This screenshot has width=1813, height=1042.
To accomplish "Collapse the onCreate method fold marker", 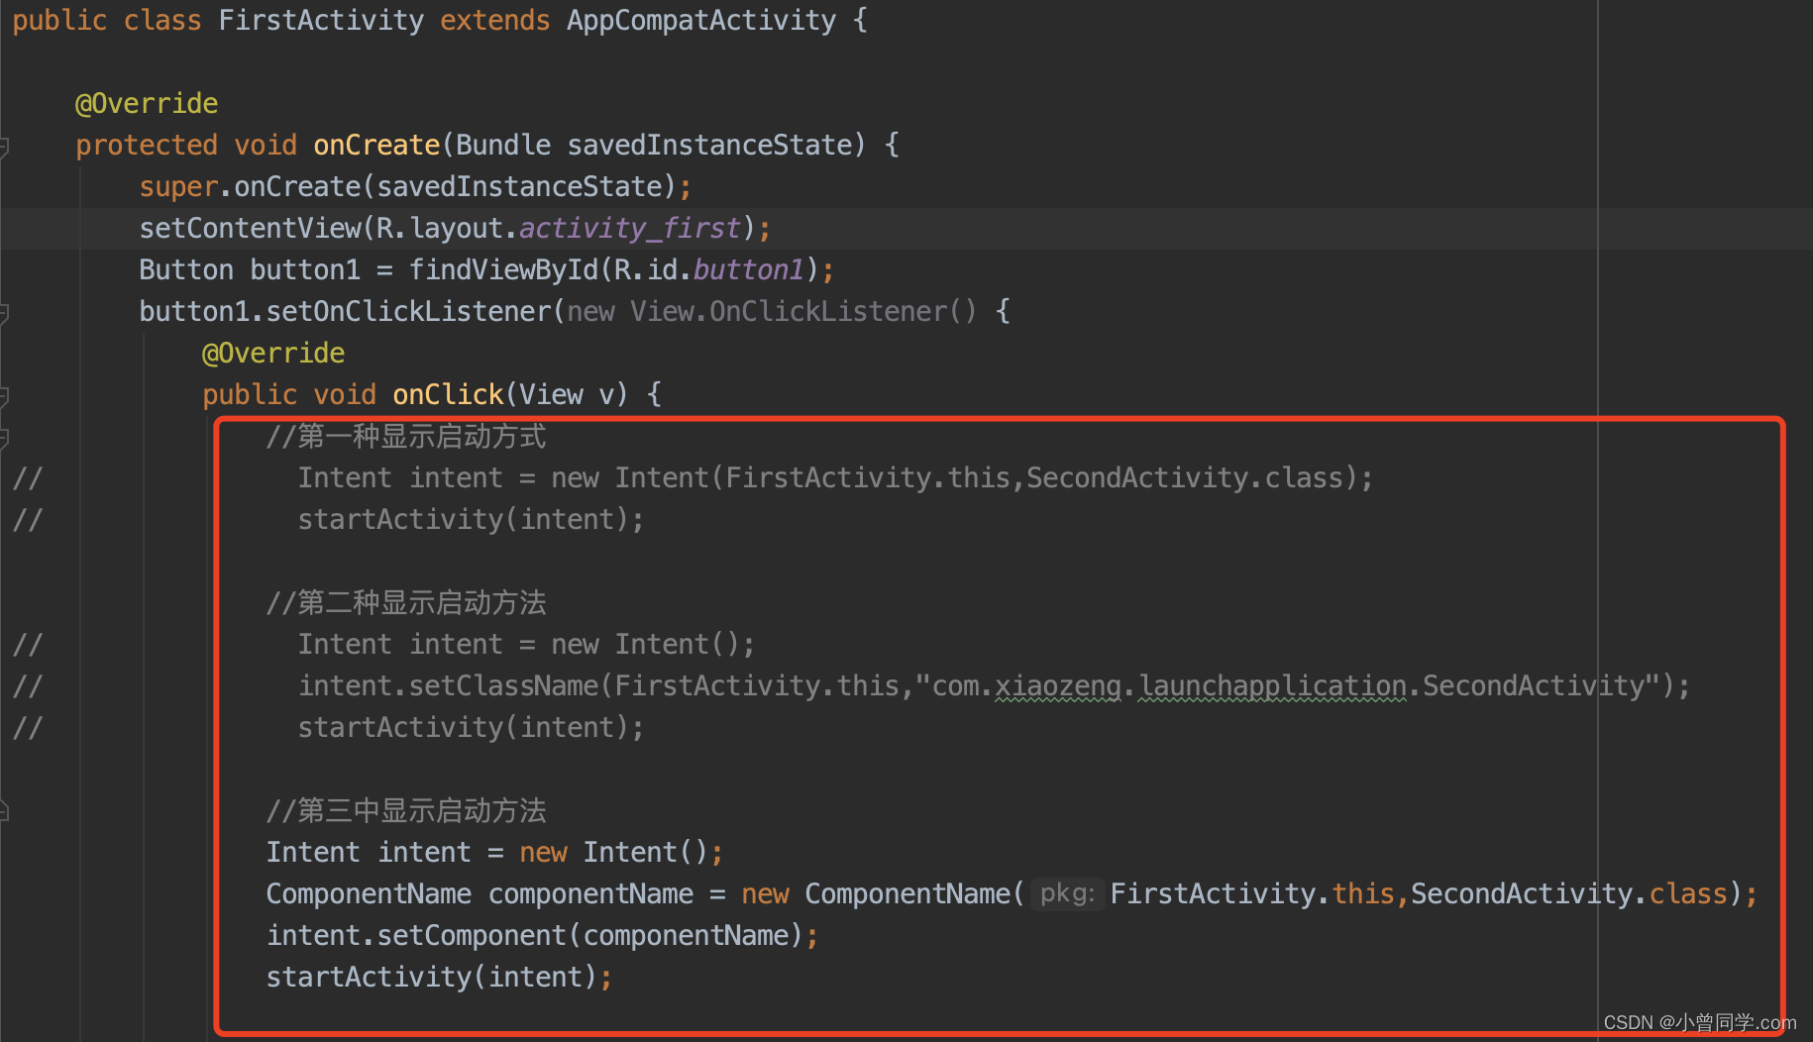I will click(4, 147).
